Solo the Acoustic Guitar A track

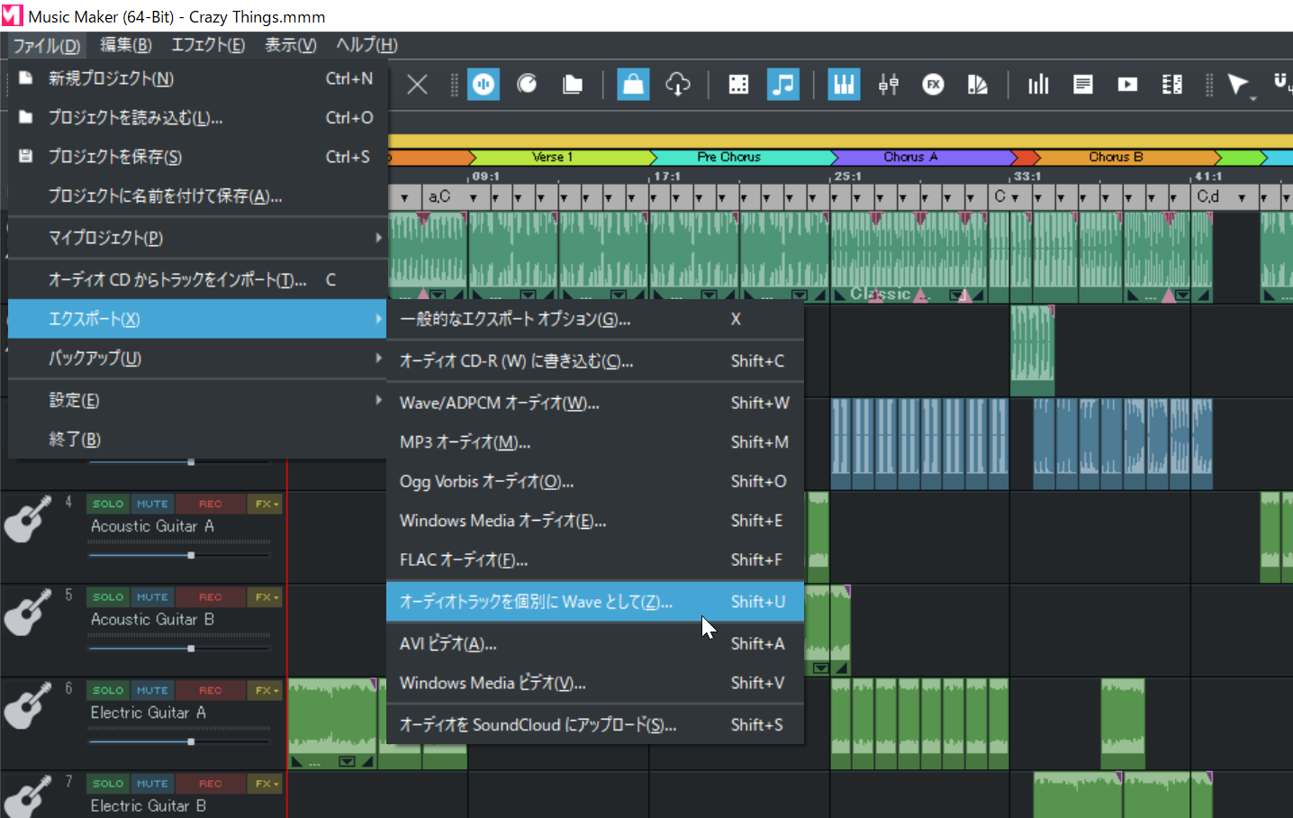(108, 504)
